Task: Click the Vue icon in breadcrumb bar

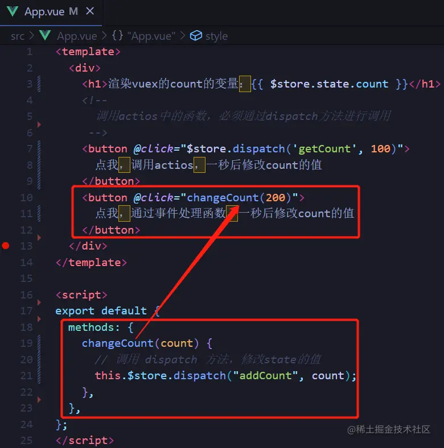Action: 45,35
